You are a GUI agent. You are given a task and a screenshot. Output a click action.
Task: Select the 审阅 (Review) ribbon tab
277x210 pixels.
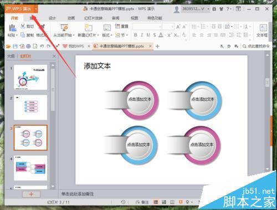point(116,18)
